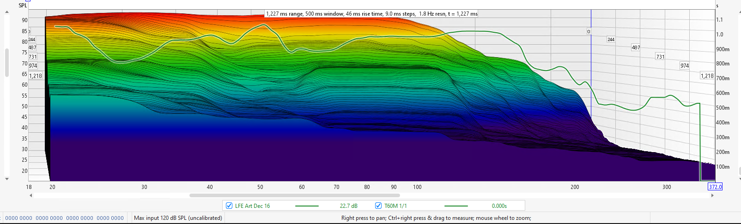
Task: Click the 372.0 frequency axis limit field
Action: click(715, 187)
